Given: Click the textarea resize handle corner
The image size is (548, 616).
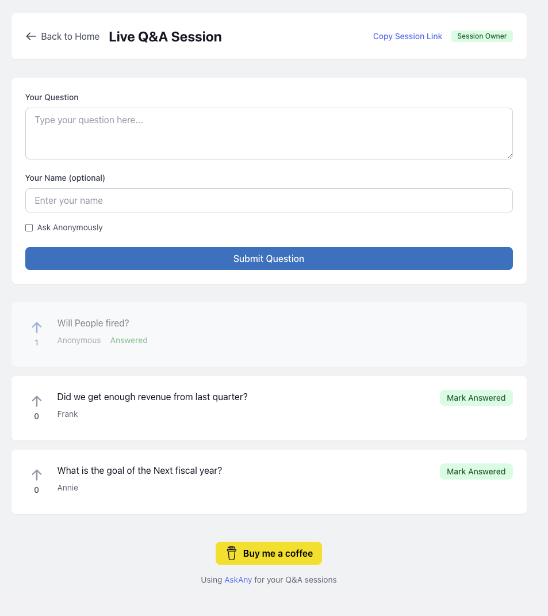Looking at the screenshot, I should 509,156.
